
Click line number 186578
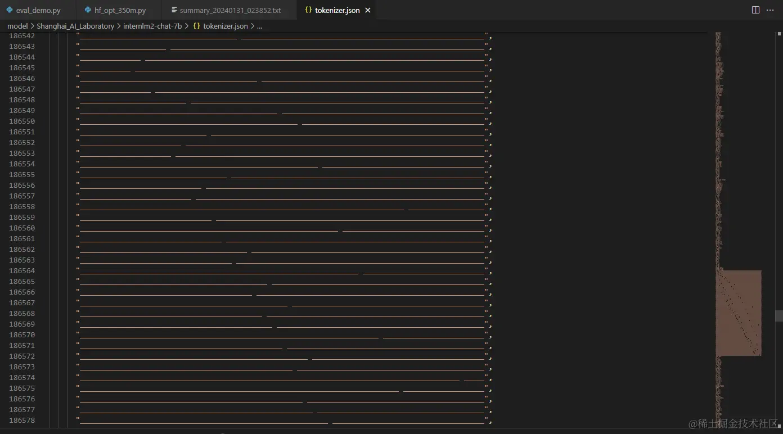[x=22, y=421]
